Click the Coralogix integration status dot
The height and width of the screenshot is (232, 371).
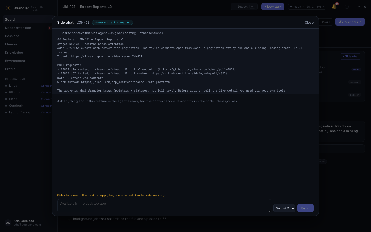click(x=6, y=106)
